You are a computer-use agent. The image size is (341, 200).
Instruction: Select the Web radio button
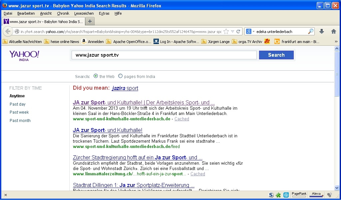(x=96, y=76)
